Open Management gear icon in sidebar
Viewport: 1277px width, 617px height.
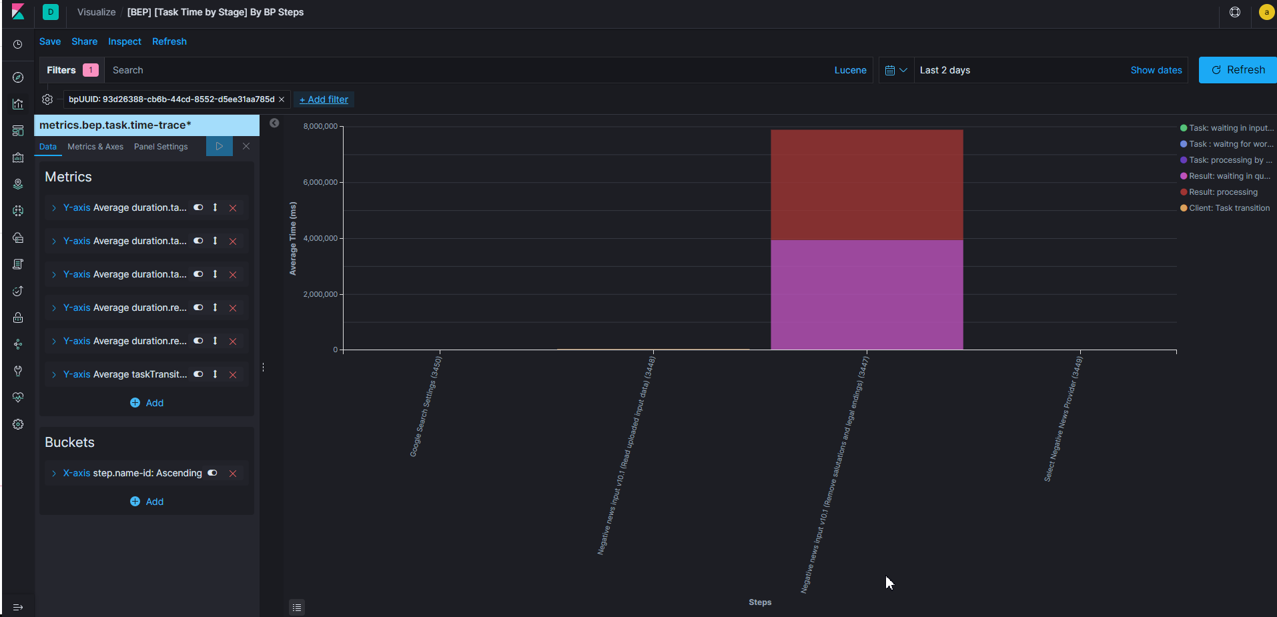pyautogui.click(x=18, y=424)
